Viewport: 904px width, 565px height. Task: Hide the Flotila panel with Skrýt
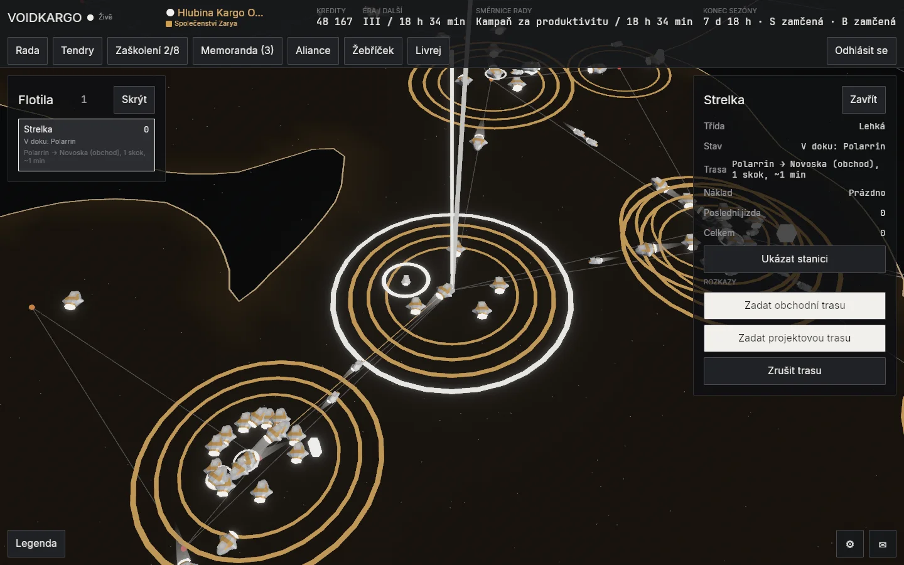134,100
